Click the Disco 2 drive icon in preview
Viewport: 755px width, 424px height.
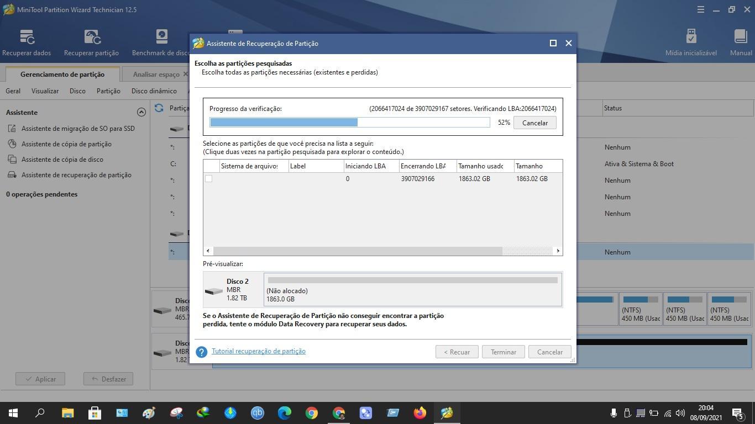point(213,291)
